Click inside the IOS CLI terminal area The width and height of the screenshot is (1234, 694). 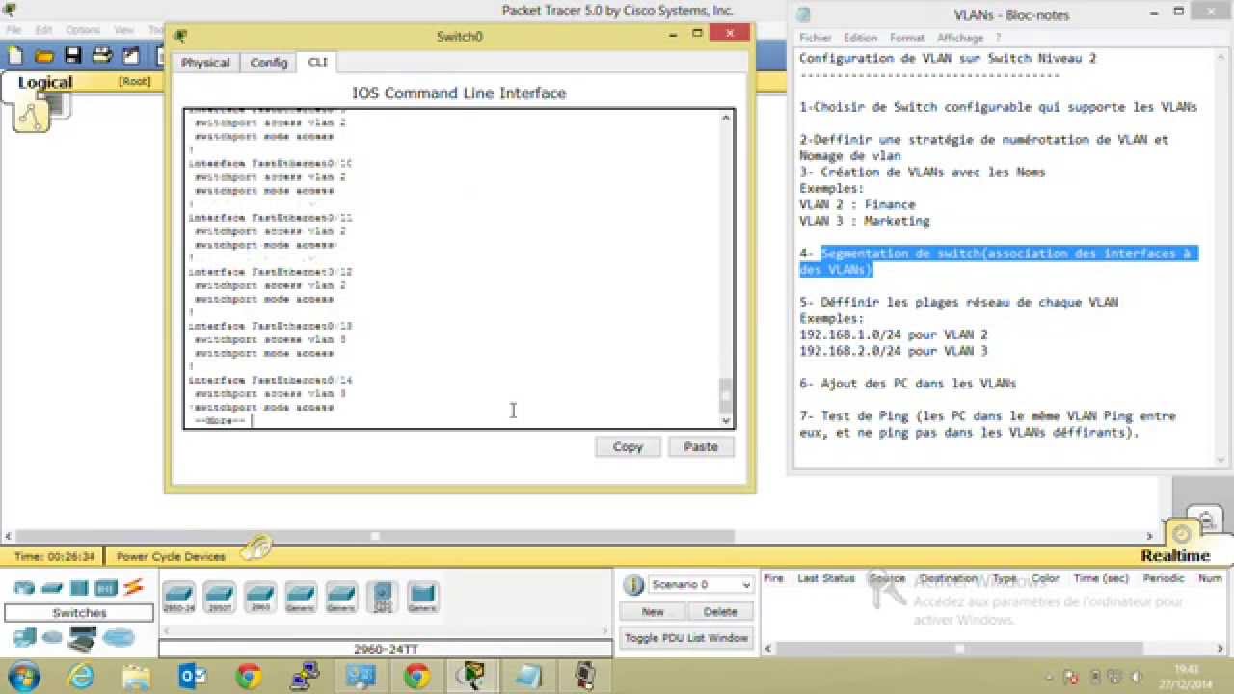pyautogui.click(x=452, y=269)
